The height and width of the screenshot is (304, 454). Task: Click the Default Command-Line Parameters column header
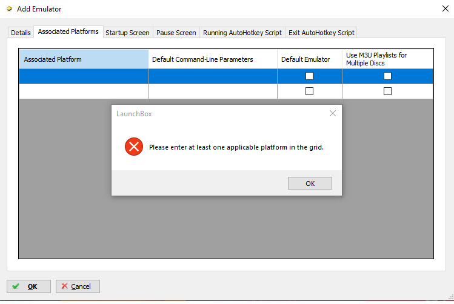pyautogui.click(x=213, y=59)
